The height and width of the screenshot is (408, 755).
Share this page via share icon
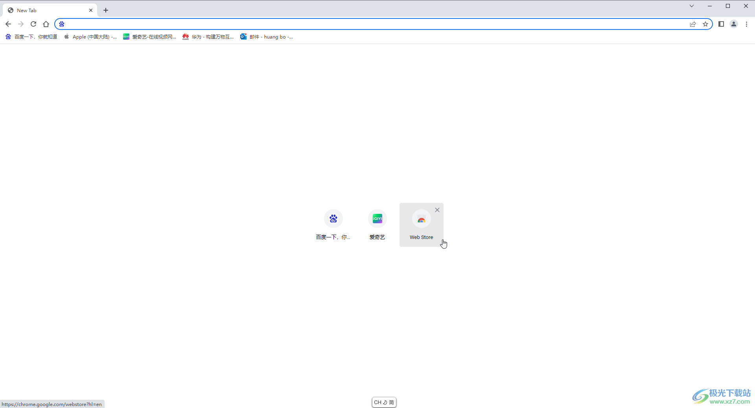[693, 24]
